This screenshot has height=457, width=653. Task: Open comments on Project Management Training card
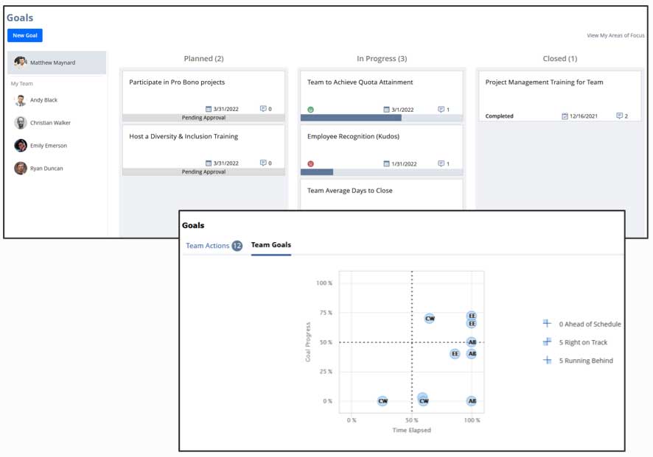[x=622, y=116]
